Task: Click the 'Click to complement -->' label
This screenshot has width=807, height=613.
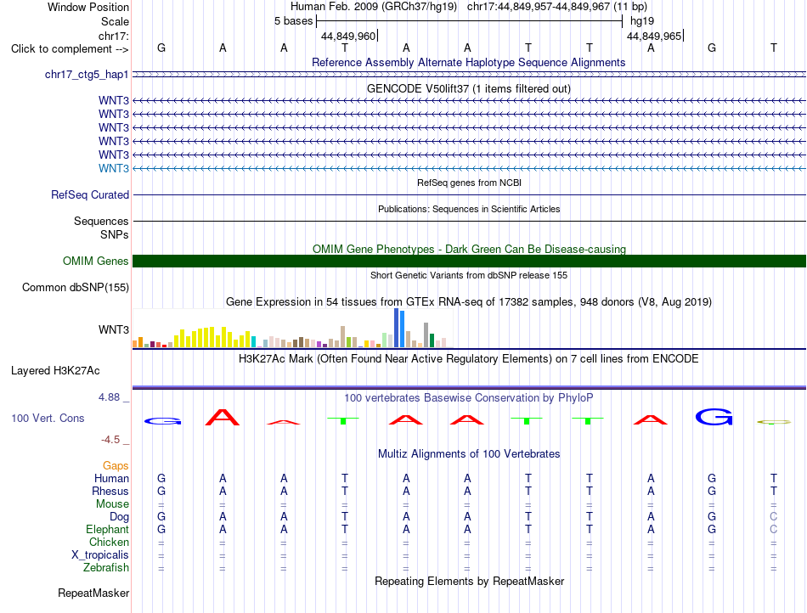Action: click(70, 49)
